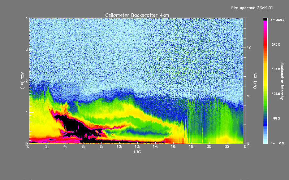289x180 pixels.
Task: Click the '240.0' colorbar value label
Action: [276, 45]
